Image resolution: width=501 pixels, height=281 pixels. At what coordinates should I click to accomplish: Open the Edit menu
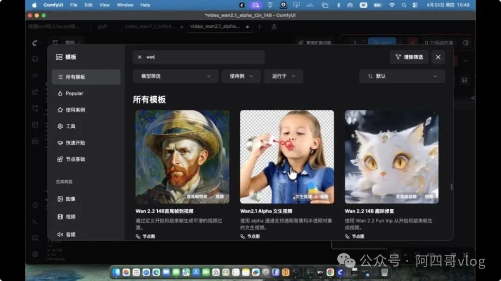coord(89,5)
